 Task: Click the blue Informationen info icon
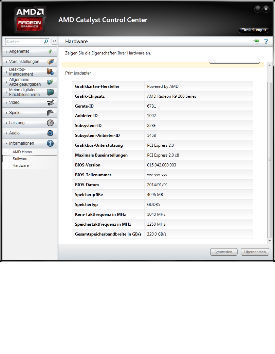pyautogui.click(x=50, y=143)
